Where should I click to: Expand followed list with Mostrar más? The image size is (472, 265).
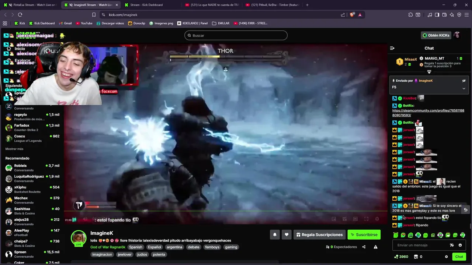coord(14,149)
